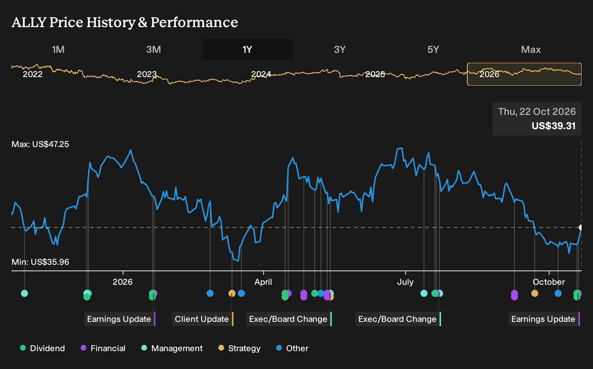593x369 pixels.
Task: Click 2025 in the overview mini chart
Action: point(375,74)
